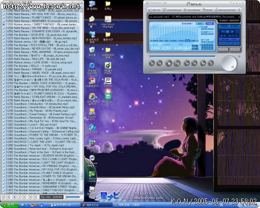Screen dimensions: 260x208
Task: Click next track in playlist mini controls
Action: [35, 197]
